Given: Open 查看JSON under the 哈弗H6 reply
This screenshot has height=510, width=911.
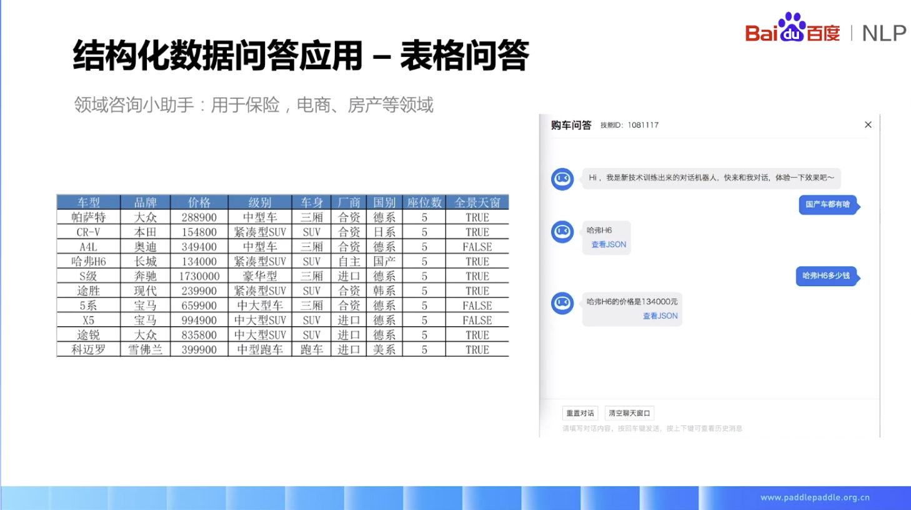Looking at the screenshot, I should click(x=609, y=244).
